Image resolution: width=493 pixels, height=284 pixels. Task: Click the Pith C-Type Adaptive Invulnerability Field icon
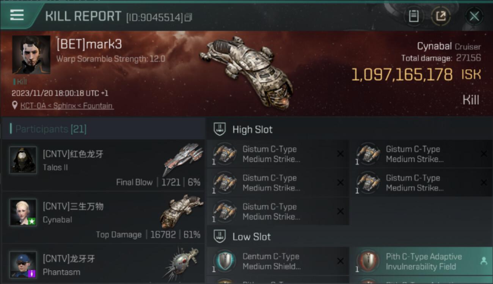[368, 261]
